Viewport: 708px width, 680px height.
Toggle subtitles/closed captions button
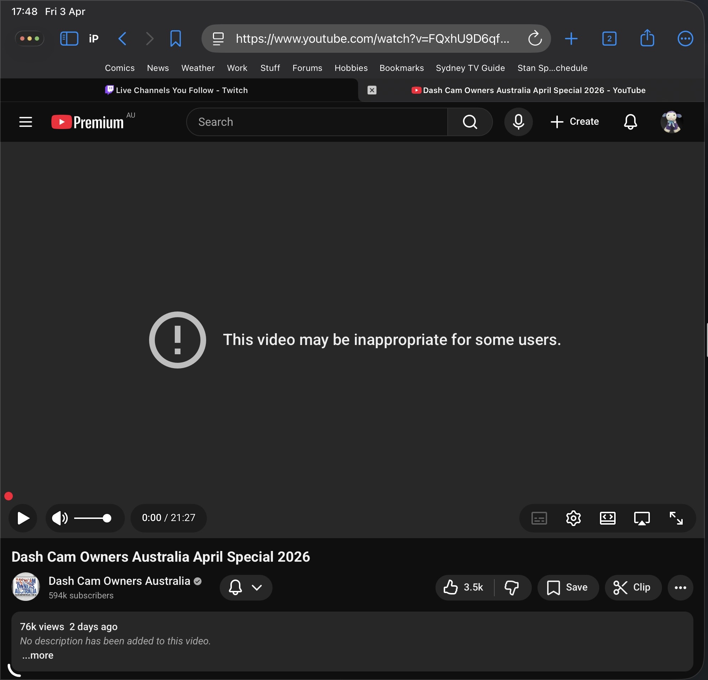(x=539, y=518)
